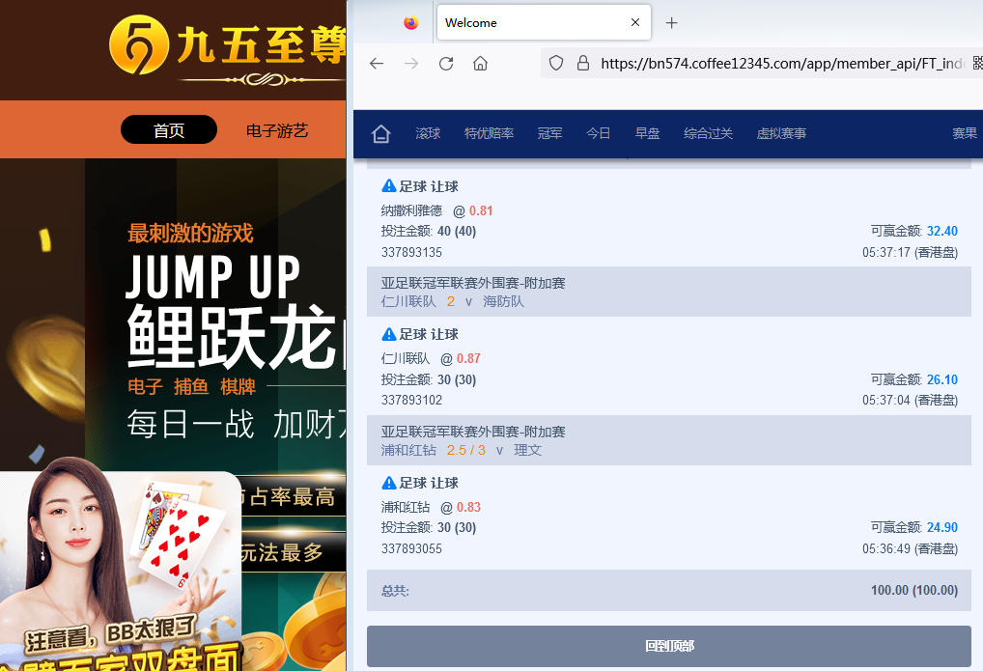Click timestamp 05:37:17 (香港盘)
The image size is (983, 671).
tap(910, 252)
